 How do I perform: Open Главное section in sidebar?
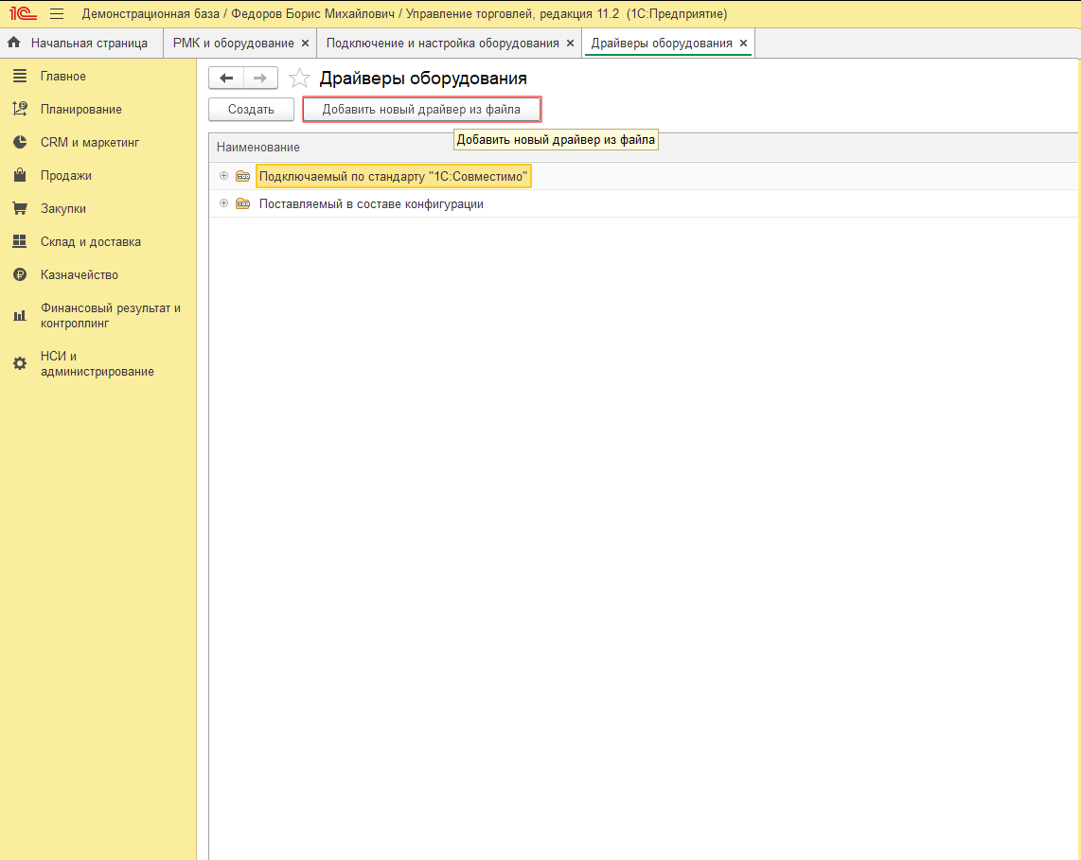tap(62, 76)
